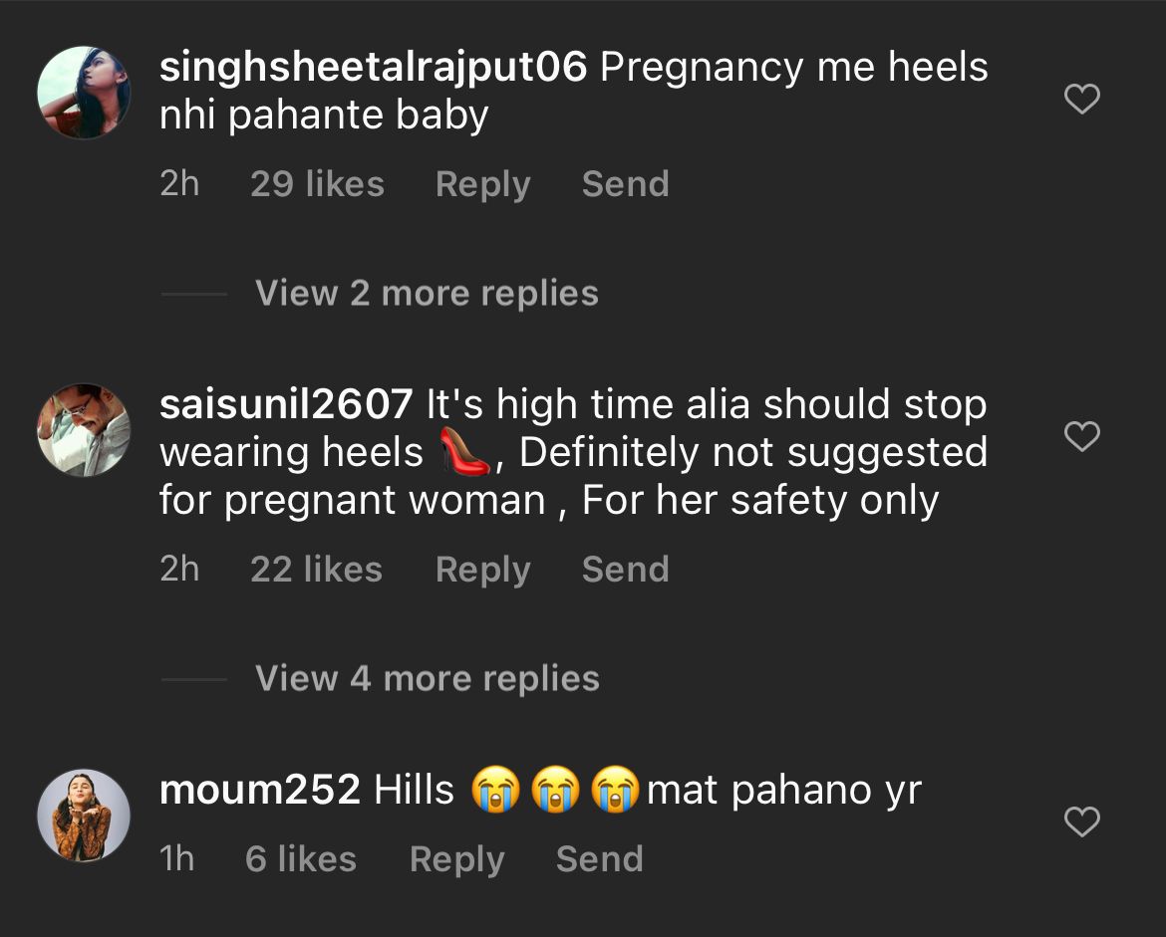Send saisunil2607's comment to someone
Screen dimensions: 1166x937
[625, 570]
